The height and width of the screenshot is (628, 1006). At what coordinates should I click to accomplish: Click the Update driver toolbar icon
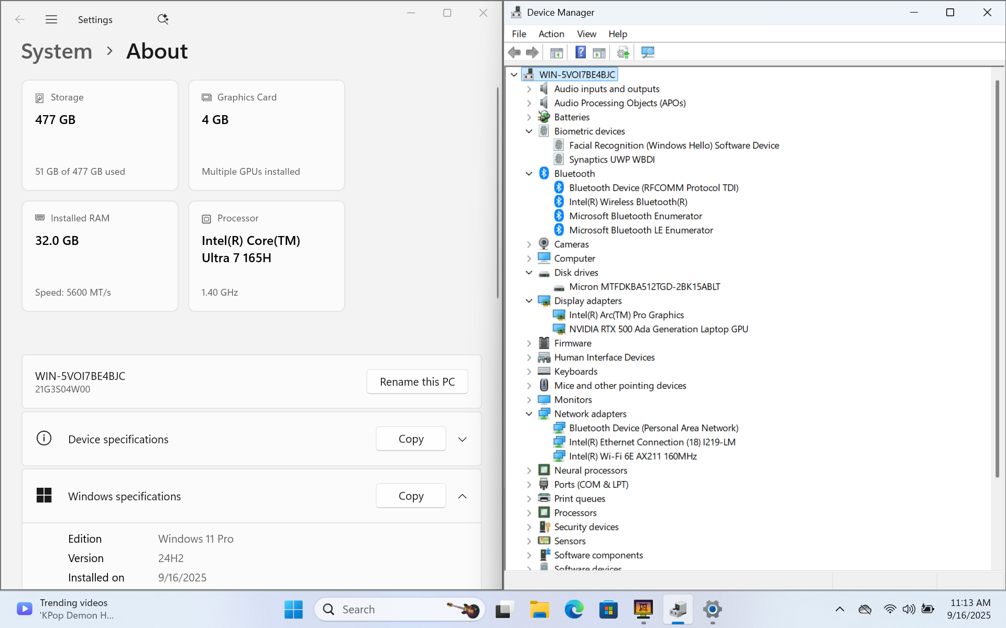click(623, 52)
